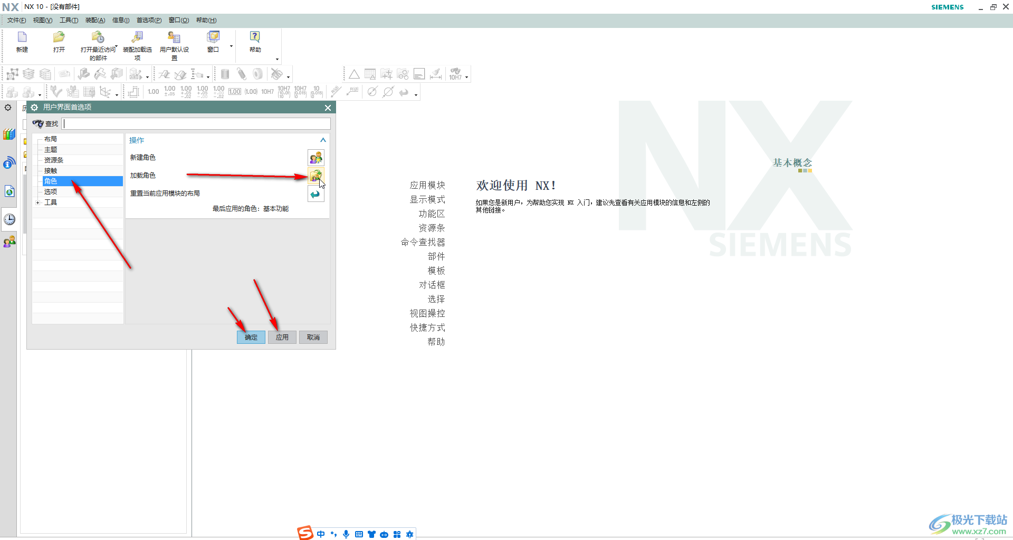Click the 取消 Cancel button
Image resolution: width=1013 pixels, height=540 pixels.
(x=313, y=337)
